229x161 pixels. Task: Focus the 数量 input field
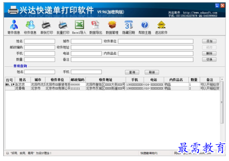39,59
